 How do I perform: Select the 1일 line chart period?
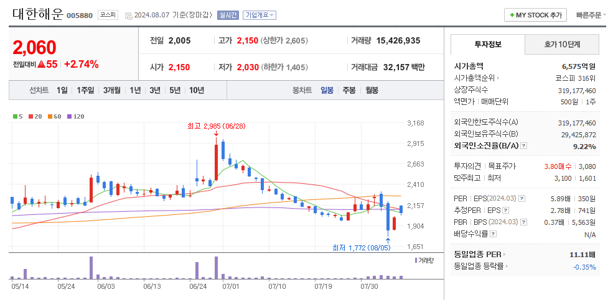pos(62,91)
